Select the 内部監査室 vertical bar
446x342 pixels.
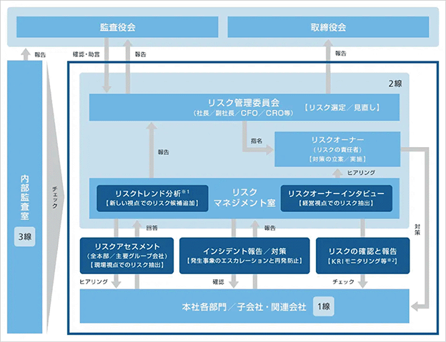[x=25, y=196]
